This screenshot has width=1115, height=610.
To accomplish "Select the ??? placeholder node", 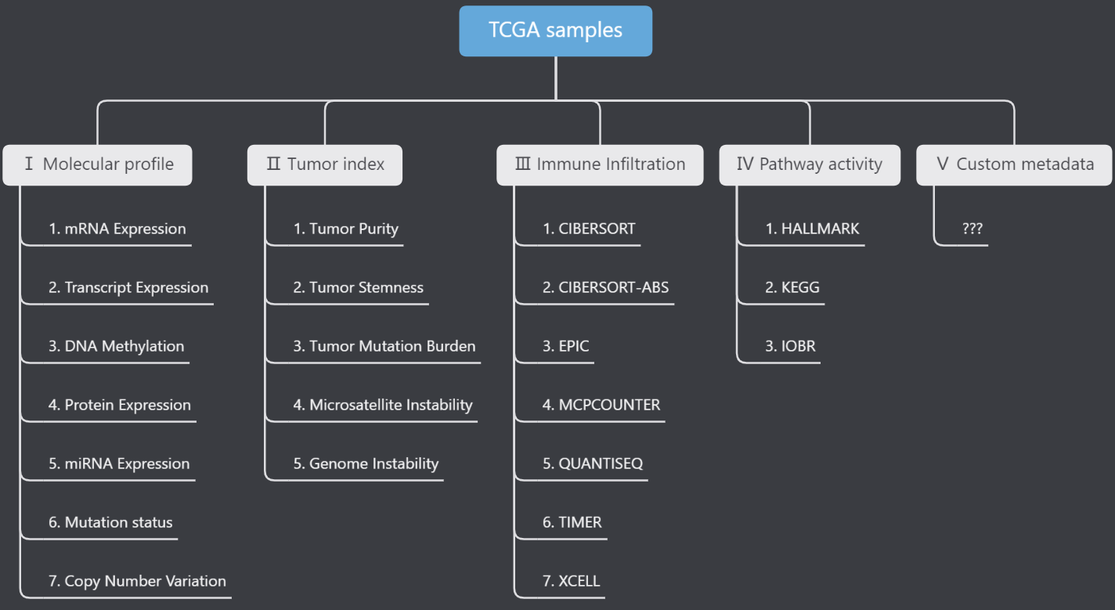I will click(x=972, y=229).
